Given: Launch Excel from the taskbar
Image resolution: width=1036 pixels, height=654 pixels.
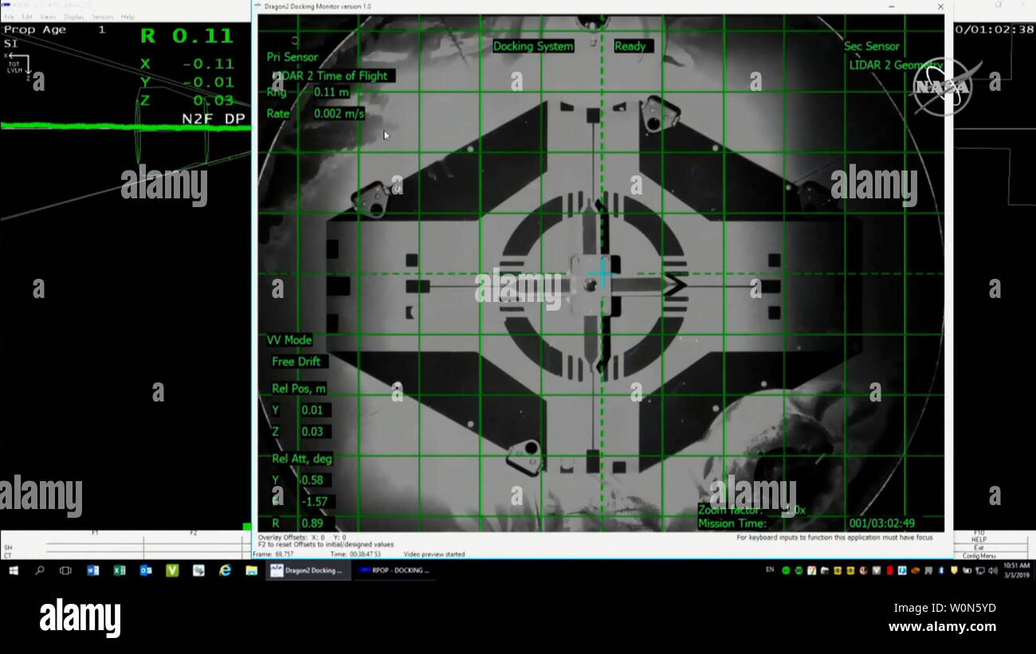Looking at the screenshot, I should point(119,570).
